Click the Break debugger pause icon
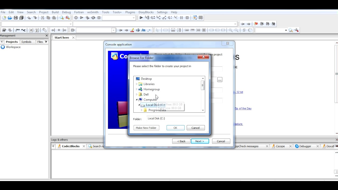This screenshot has height=190, width=338. [x=181, y=18]
